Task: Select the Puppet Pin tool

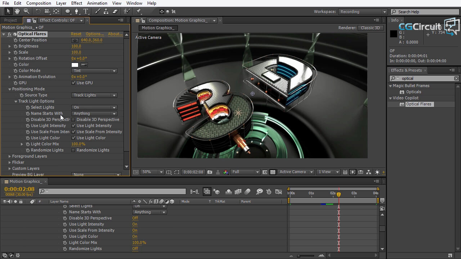Action: pos(139,12)
